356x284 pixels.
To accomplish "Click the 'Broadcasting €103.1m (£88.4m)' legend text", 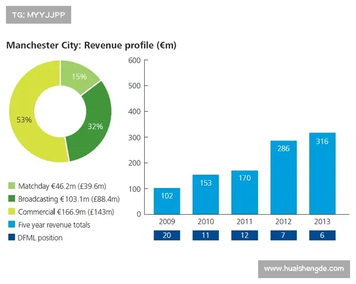I will (69, 199).
